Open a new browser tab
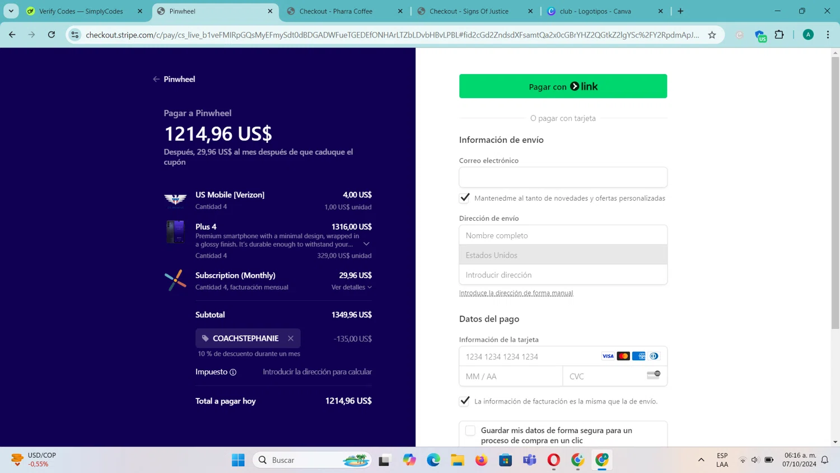 [x=680, y=11]
